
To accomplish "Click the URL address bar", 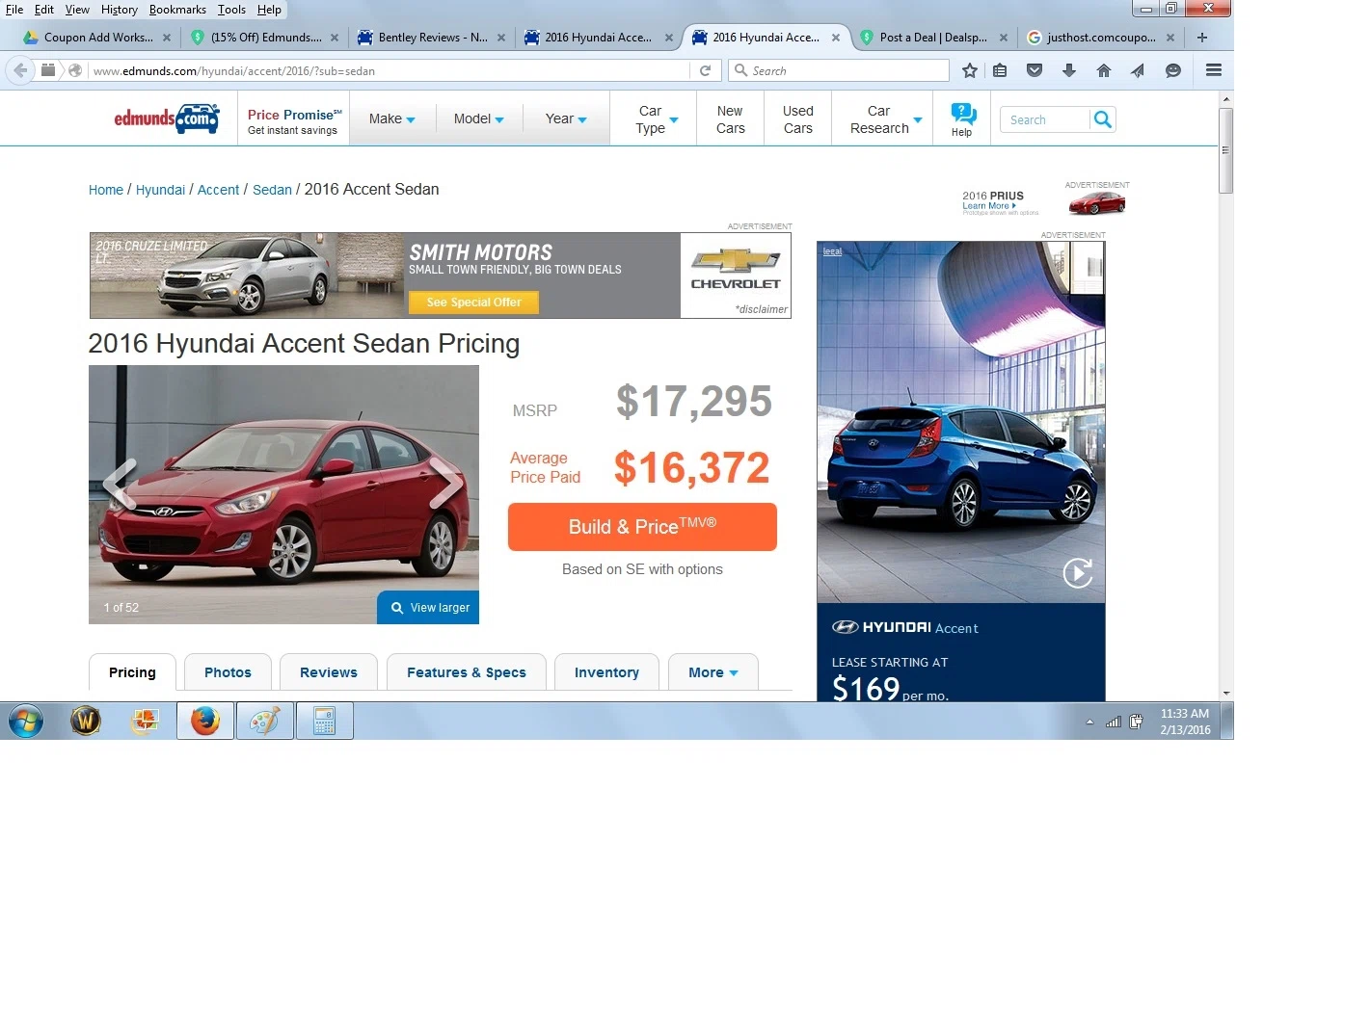I will pyautogui.click(x=390, y=70).
